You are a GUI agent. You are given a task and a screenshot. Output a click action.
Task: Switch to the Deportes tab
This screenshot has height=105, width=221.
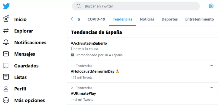pyautogui.click(x=170, y=19)
